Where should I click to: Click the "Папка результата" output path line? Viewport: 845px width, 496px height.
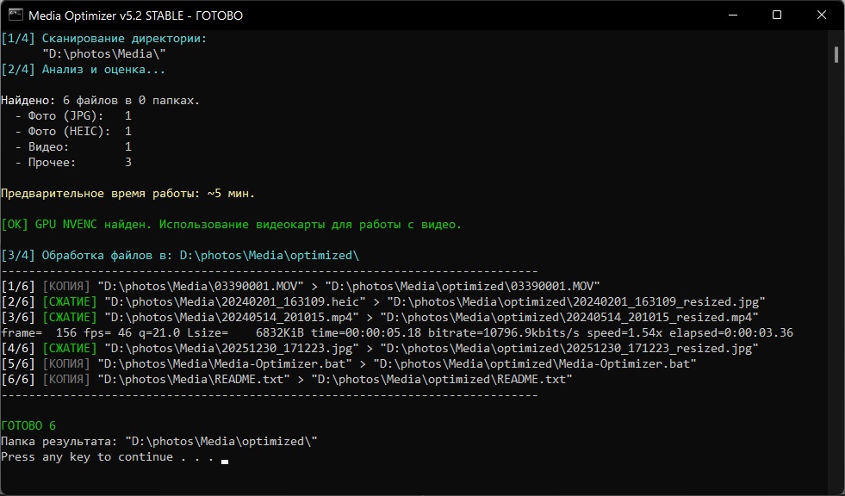159,441
